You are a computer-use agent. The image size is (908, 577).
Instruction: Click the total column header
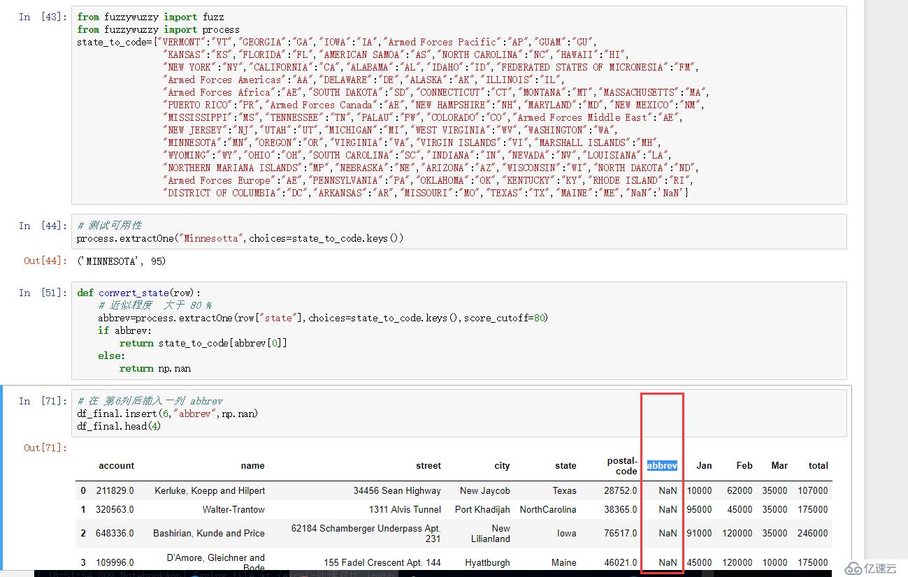818,465
